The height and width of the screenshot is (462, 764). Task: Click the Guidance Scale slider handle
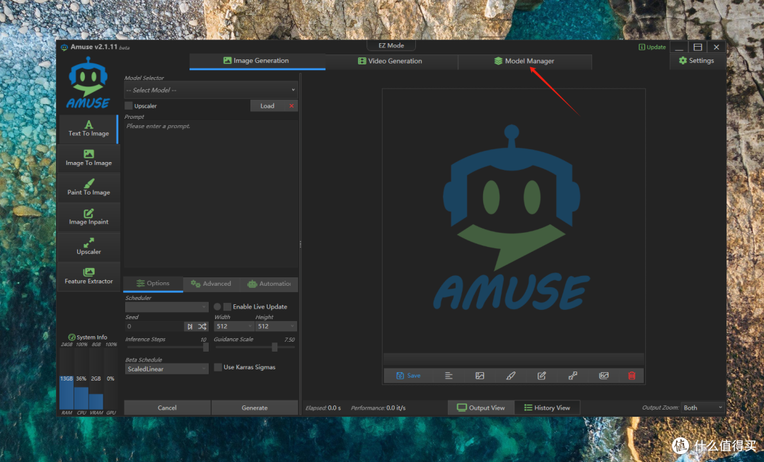274,347
